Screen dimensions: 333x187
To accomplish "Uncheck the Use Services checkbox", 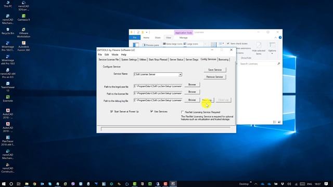I will [151, 111].
